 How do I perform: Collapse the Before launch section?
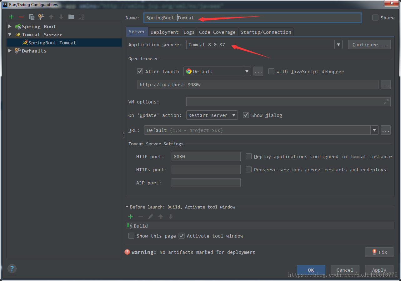click(127, 207)
